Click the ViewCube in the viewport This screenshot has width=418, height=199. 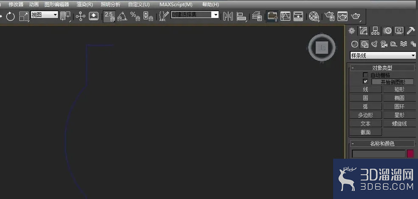click(322, 48)
